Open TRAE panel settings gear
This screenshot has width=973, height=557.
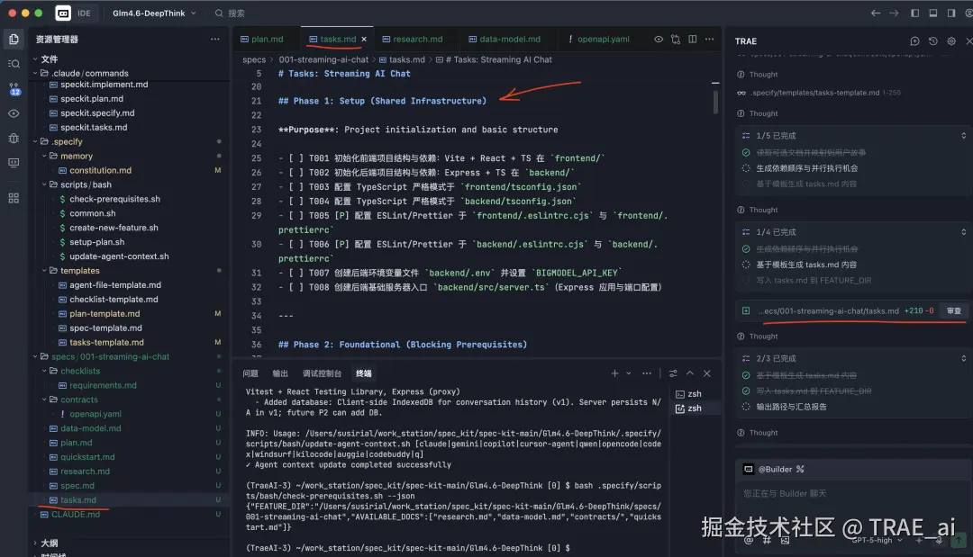951,40
